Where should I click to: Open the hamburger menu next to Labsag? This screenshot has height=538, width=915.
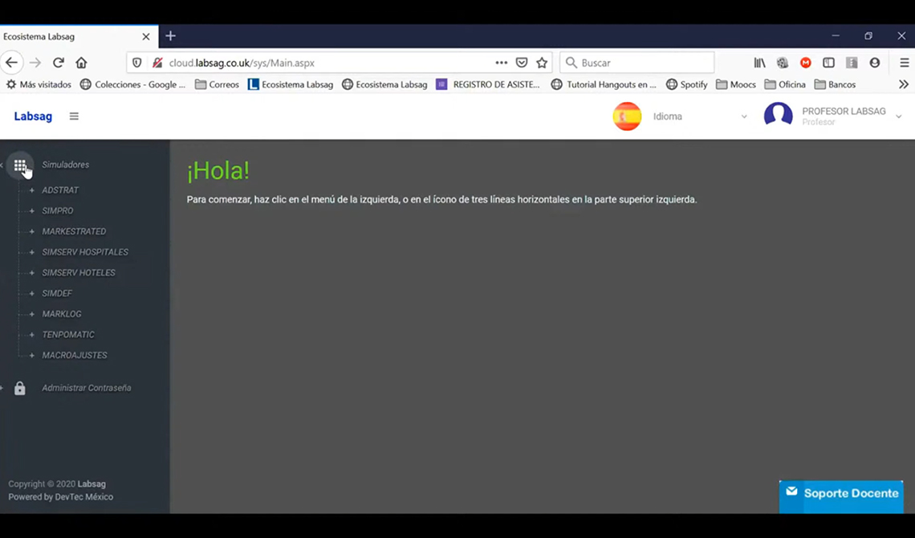(74, 116)
